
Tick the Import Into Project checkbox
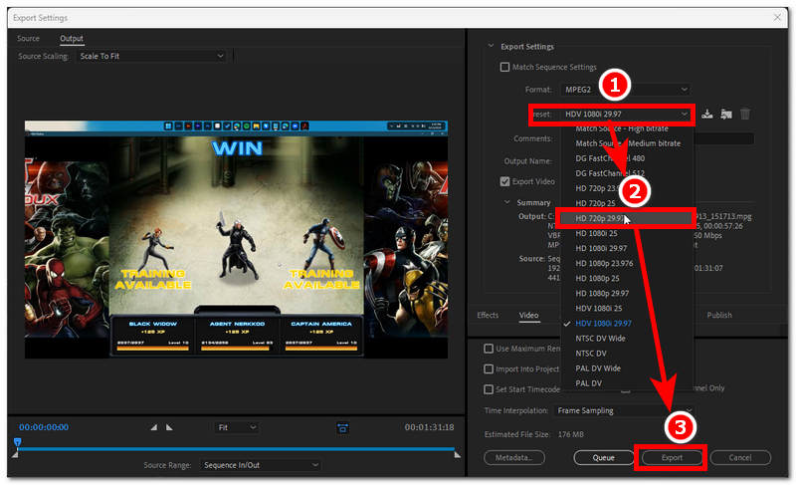[x=489, y=368]
